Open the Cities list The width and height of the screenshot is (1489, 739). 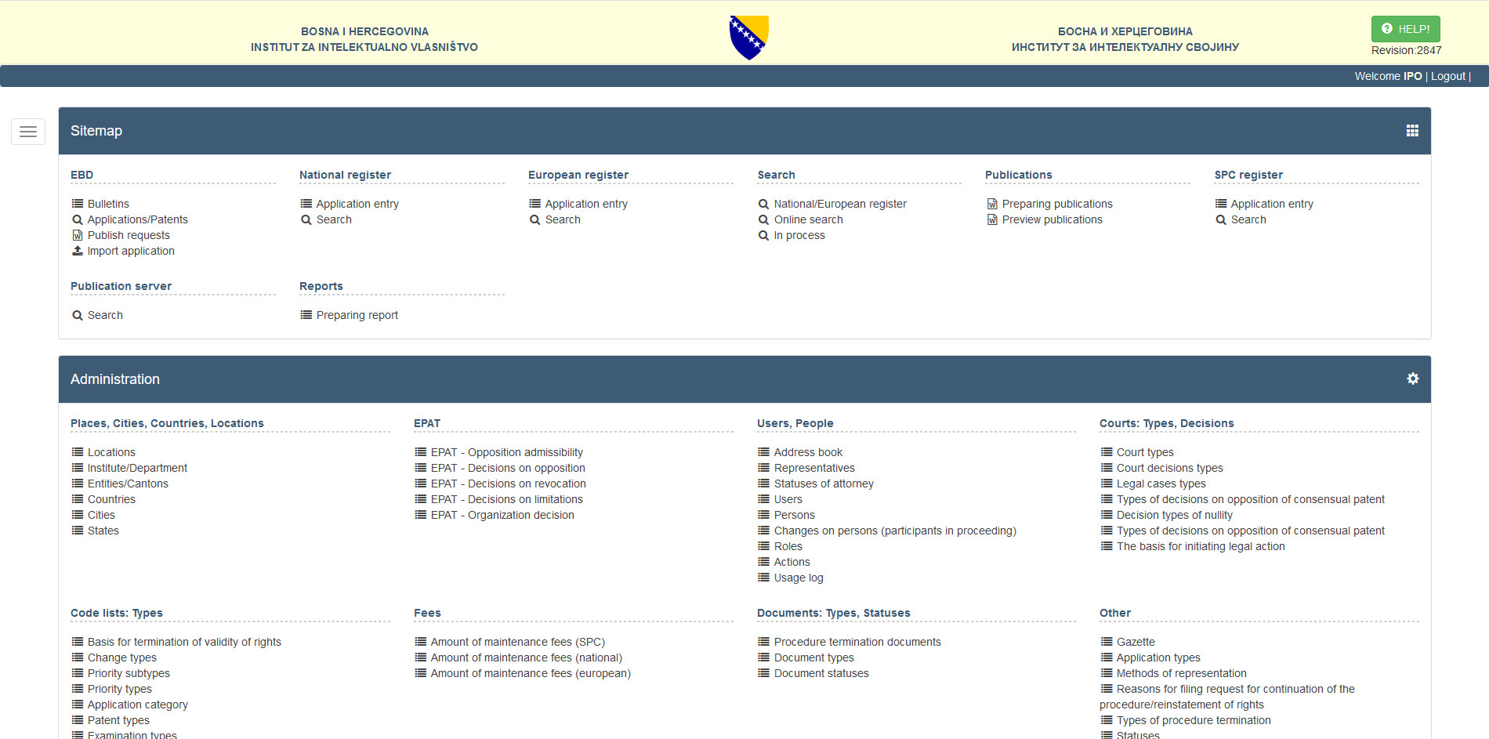(101, 515)
